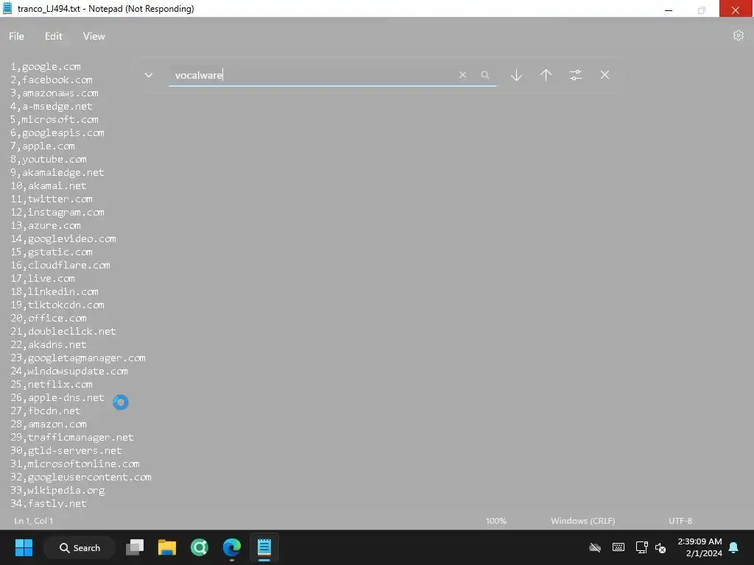Open Notepad settings gear

pos(738,35)
